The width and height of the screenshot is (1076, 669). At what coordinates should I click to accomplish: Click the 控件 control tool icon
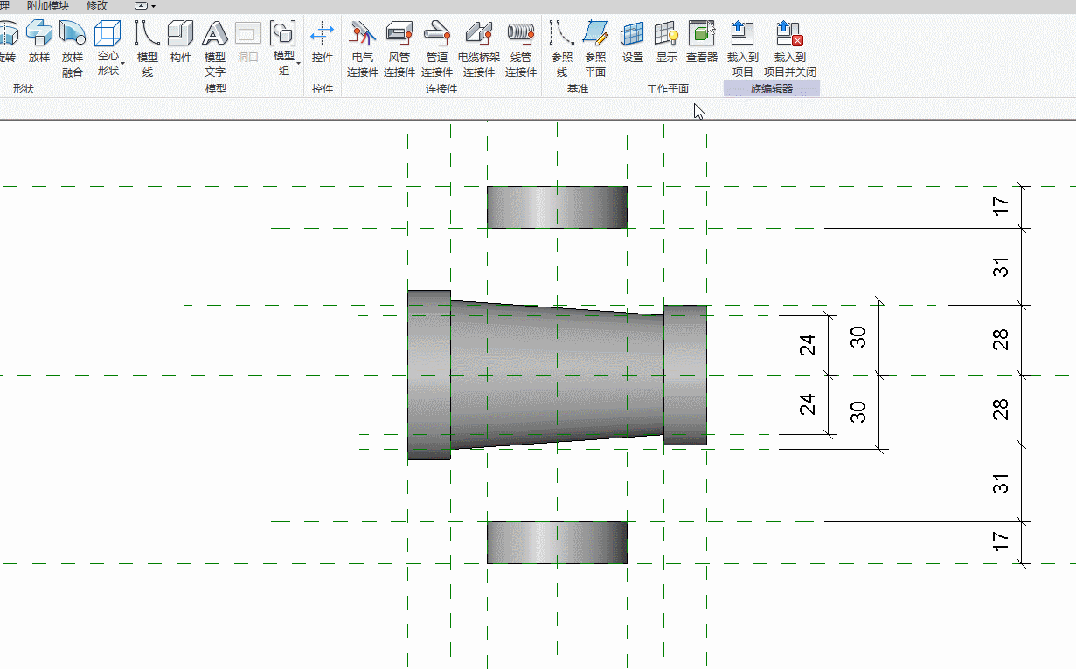point(323,42)
